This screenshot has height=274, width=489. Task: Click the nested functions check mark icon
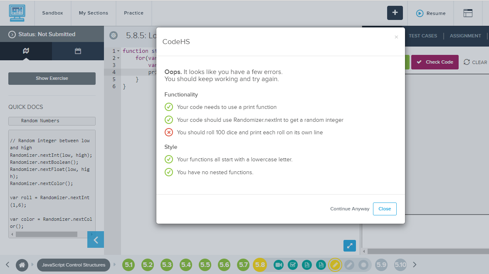coord(169,172)
